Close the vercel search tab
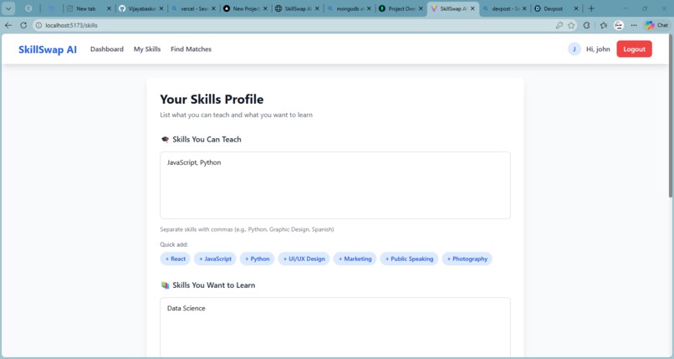This screenshot has width=674, height=359. tap(213, 8)
